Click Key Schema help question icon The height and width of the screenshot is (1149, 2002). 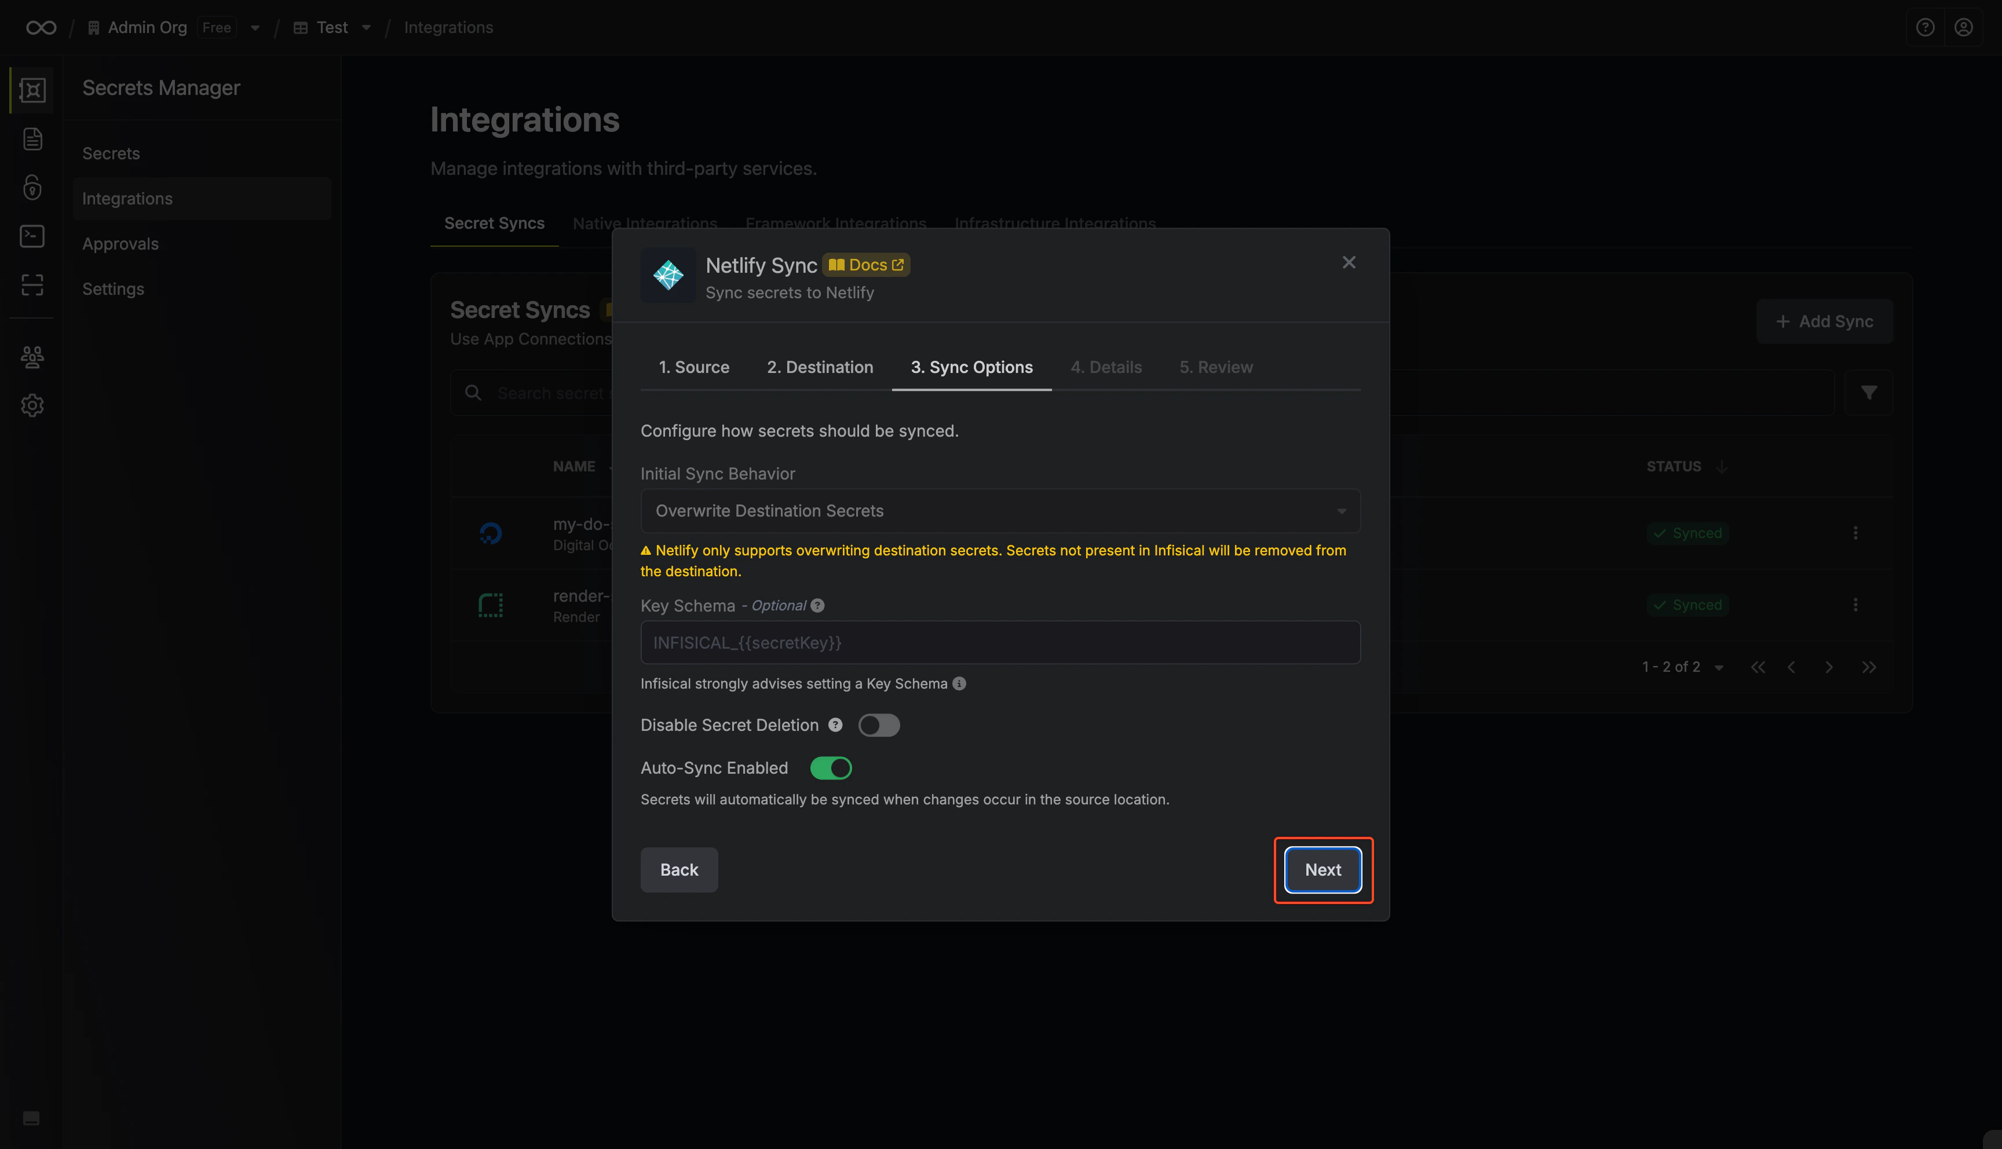817,605
